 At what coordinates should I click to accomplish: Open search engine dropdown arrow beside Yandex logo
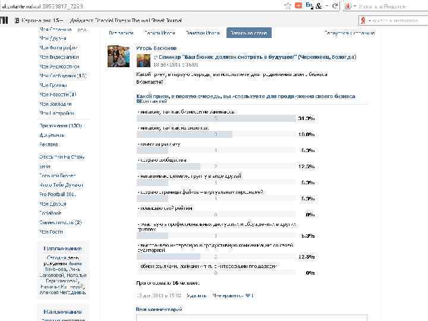pyautogui.click(x=354, y=6)
